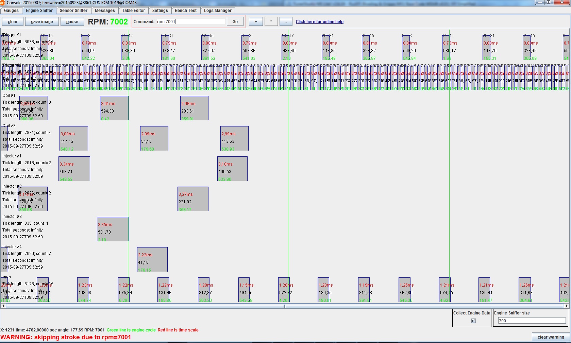Click the clear button
The width and height of the screenshot is (571, 343).
coord(13,22)
